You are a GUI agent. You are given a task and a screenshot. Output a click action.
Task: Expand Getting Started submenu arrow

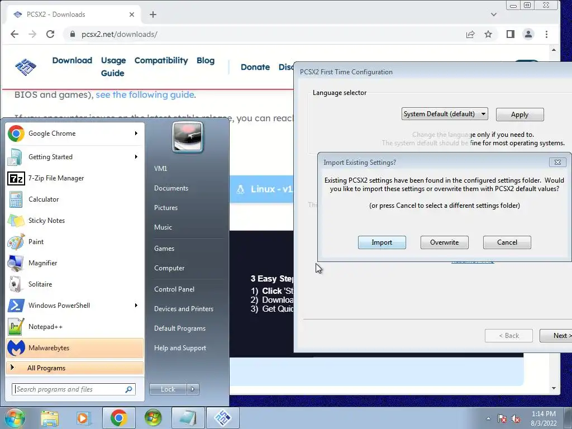(136, 157)
